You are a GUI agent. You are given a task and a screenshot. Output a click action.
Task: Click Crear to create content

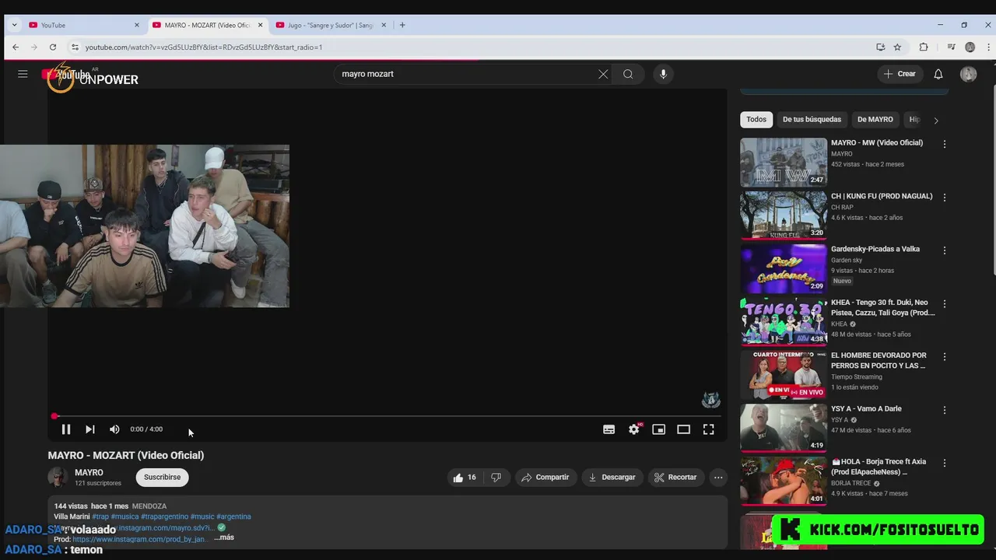coord(900,74)
